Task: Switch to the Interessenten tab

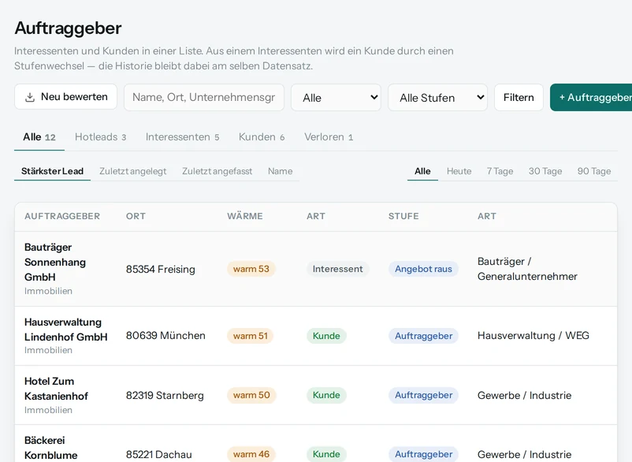Action: [182, 137]
